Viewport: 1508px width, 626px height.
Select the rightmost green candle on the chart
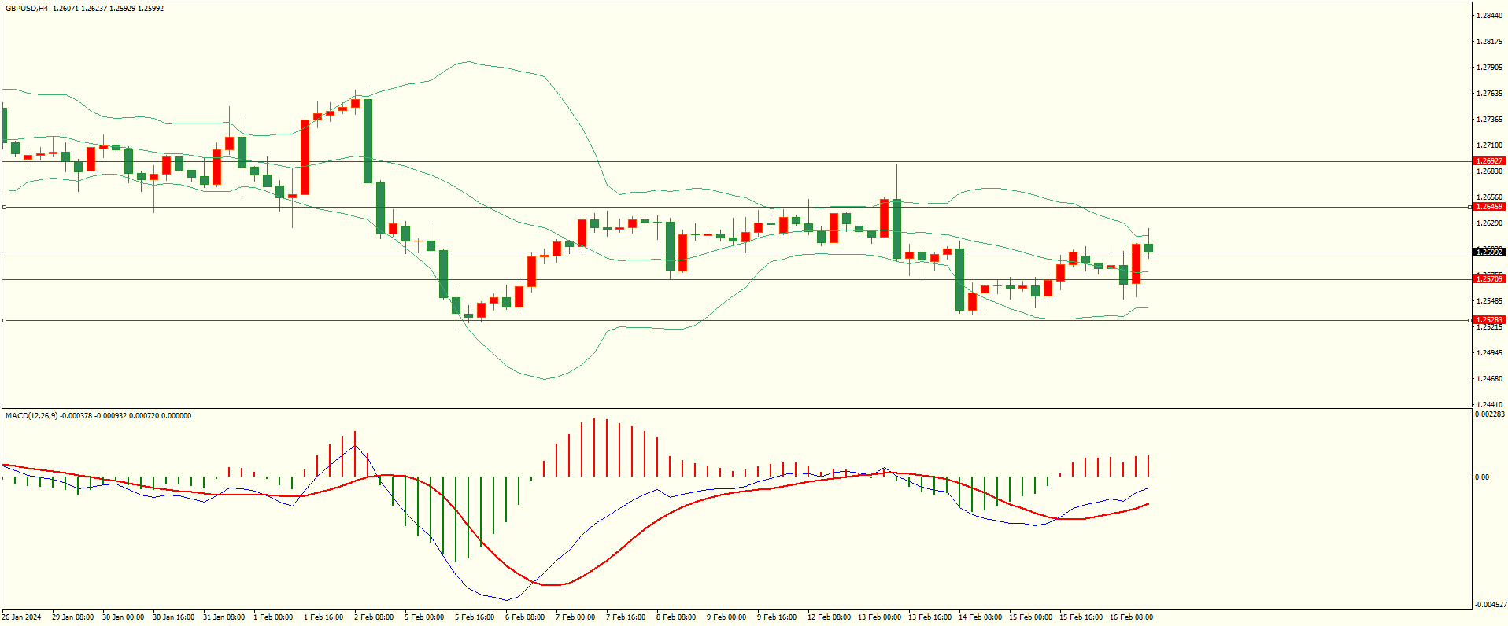coord(1149,248)
